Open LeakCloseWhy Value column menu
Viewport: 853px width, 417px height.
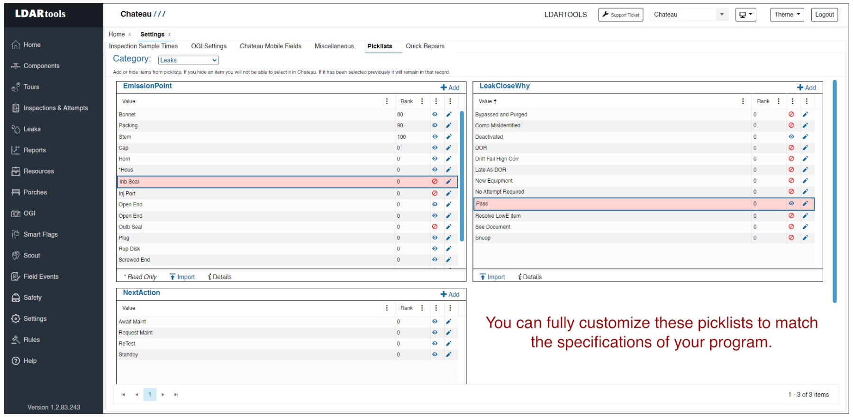click(x=743, y=101)
